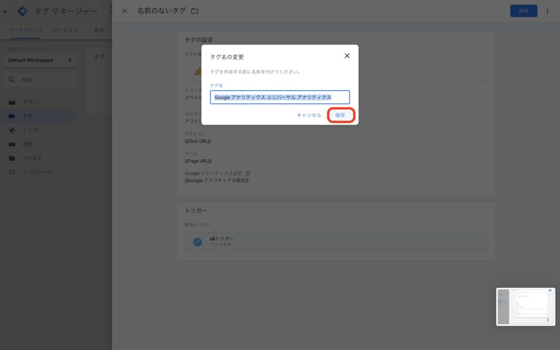Close the tag rename dialog with X
This screenshot has width=560, height=350.
pos(347,56)
